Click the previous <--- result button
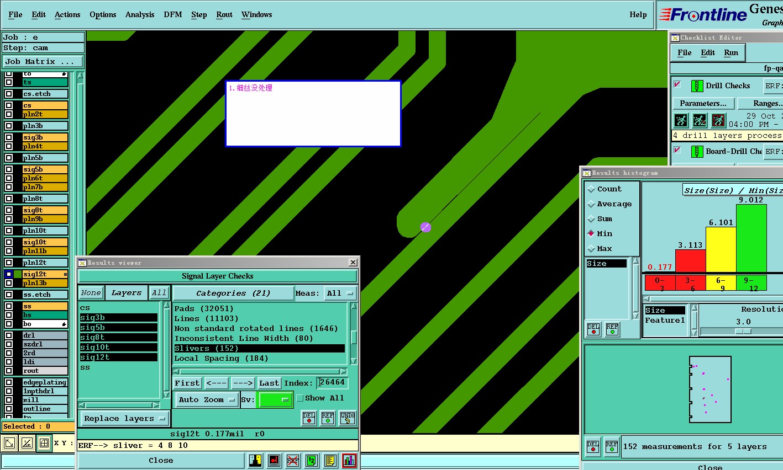783x470 pixels. click(216, 383)
